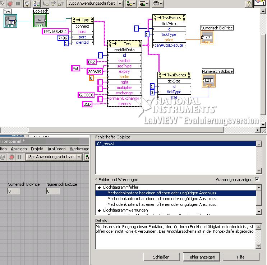Open Ausführen menu in Frontpanel window
Screen dimensions: 267x265
point(56,149)
